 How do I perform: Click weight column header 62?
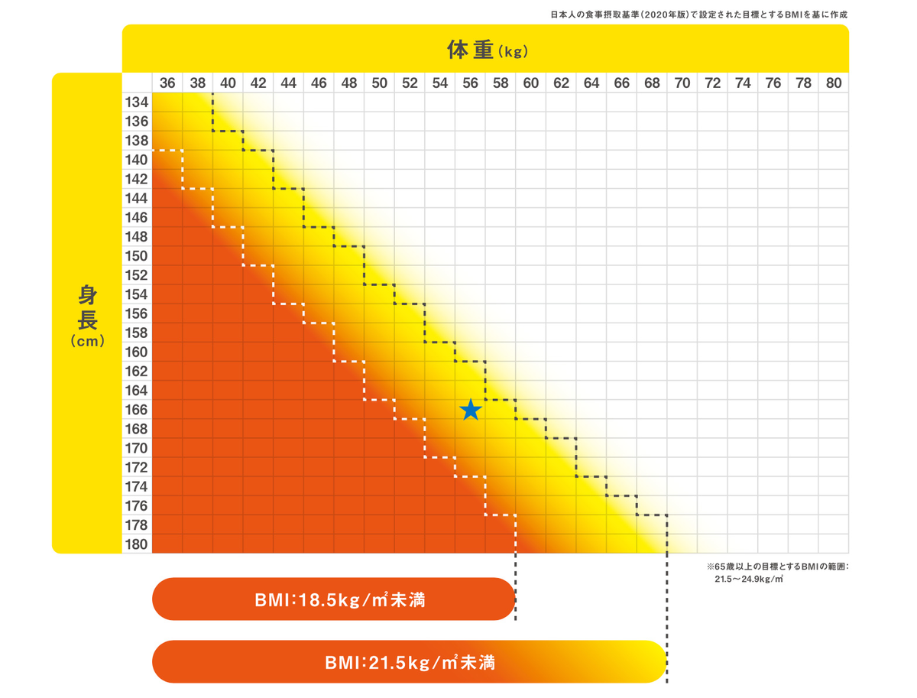[x=561, y=83]
